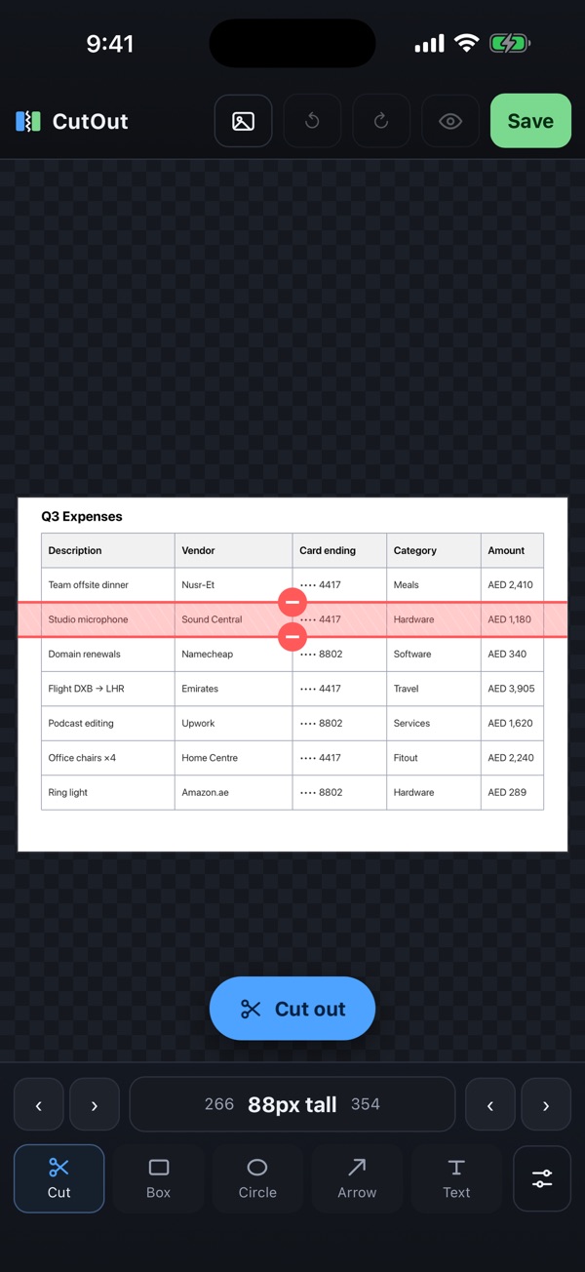The image size is (585, 1272).
Task: Select the Box tool
Action: (x=158, y=1178)
